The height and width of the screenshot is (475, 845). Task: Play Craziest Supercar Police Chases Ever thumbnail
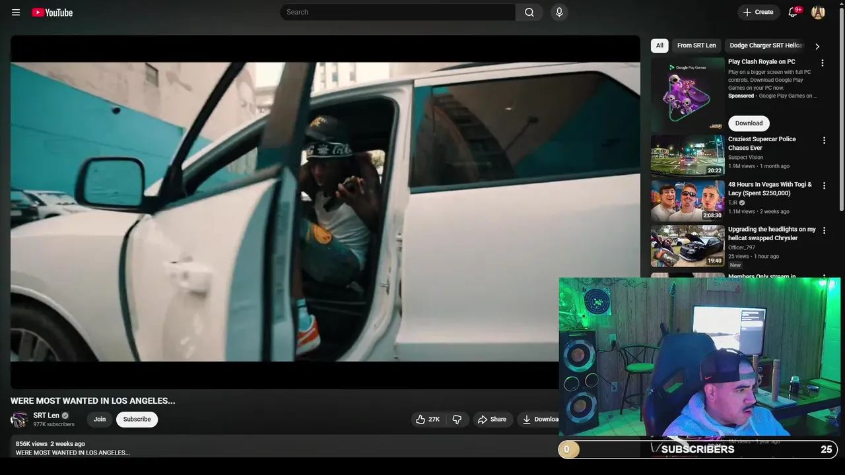click(687, 156)
